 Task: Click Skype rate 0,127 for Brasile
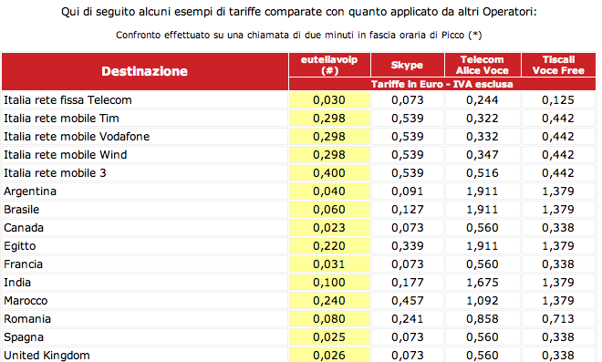[408, 210]
